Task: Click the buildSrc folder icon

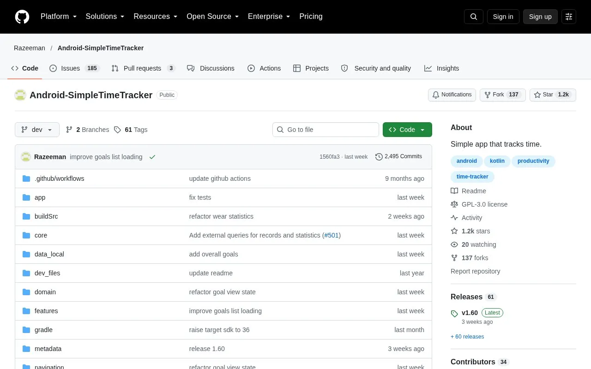Action: tap(26, 216)
